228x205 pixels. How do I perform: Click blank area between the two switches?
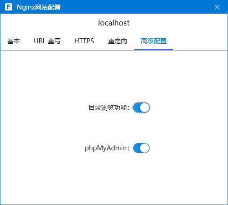point(141,128)
